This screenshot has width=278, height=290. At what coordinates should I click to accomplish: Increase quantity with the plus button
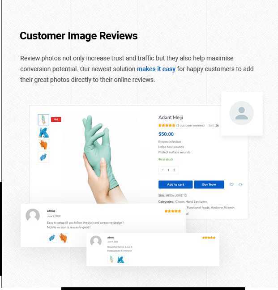coord(174,170)
